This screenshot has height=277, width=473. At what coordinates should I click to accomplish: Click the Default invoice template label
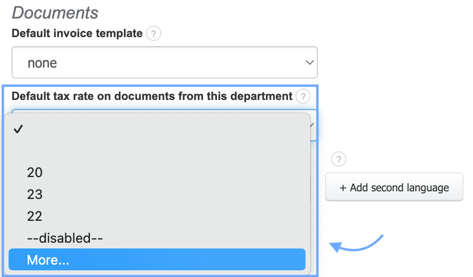77,34
